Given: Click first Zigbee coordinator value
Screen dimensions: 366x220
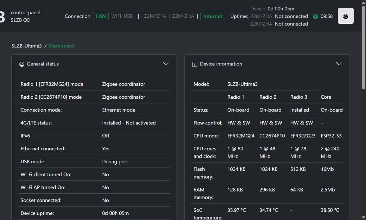Looking at the screenshot, I should pos(123,84).
